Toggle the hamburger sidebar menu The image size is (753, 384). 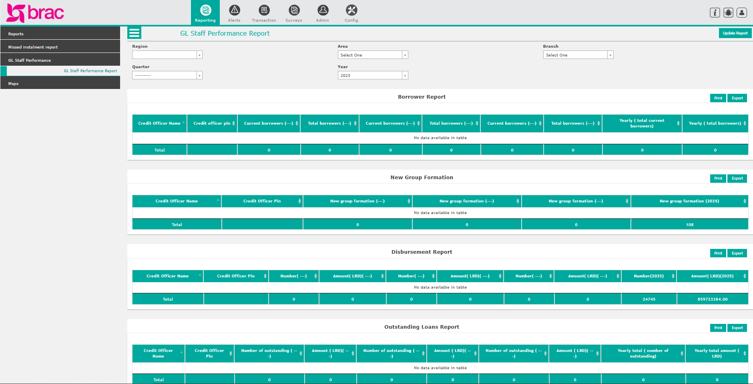click(x=134, y=33)
